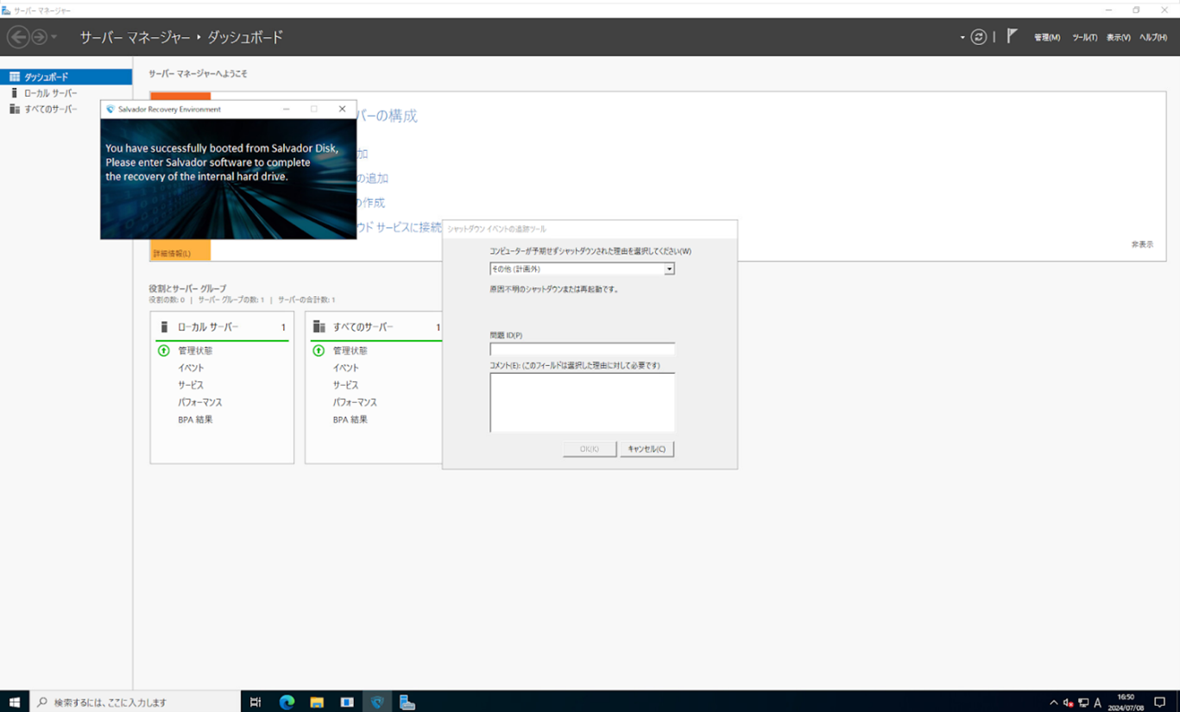Open the navigation history dropdown beside forward arrow
Viewport: 1180px width, 712px height.
54,37
